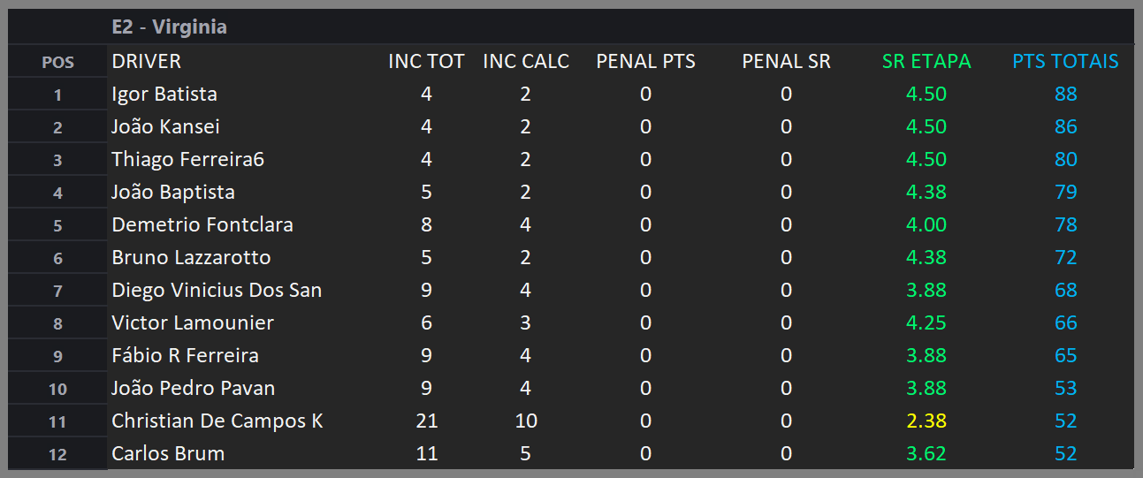Click the PENAL SR header cell
Image resolution: width=1143 pixels, height=478 pixels.
[786, 61]
